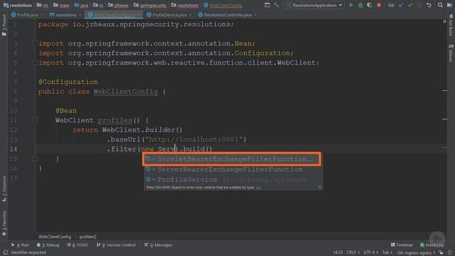
Task: Open the Version Control tool window
Action: point(116,245)
